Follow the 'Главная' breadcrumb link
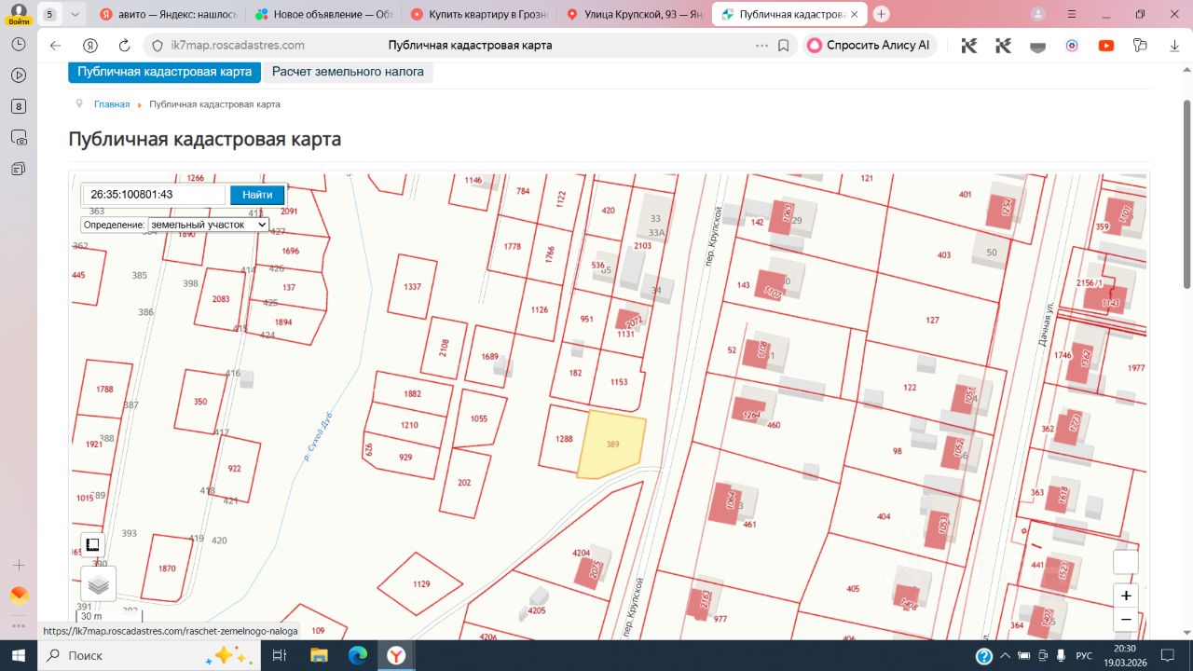Screen dimensions: 1193x671 click(x=112, y=104)
